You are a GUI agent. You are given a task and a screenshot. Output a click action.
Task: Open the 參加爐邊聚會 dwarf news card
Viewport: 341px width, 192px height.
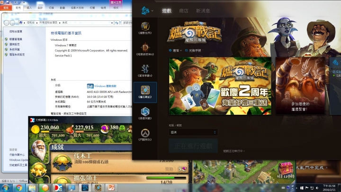[x=300, y=86]
